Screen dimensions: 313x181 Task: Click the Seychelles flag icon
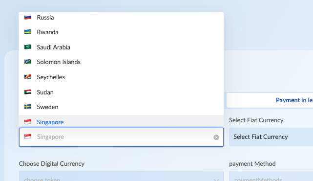pos(28,77)
